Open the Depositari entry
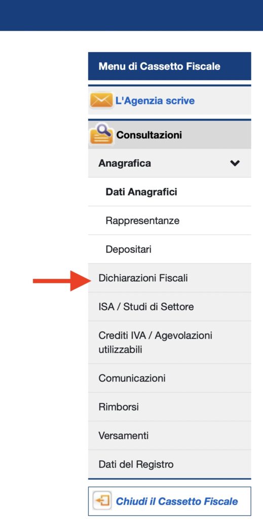 [x=170, y=249]
